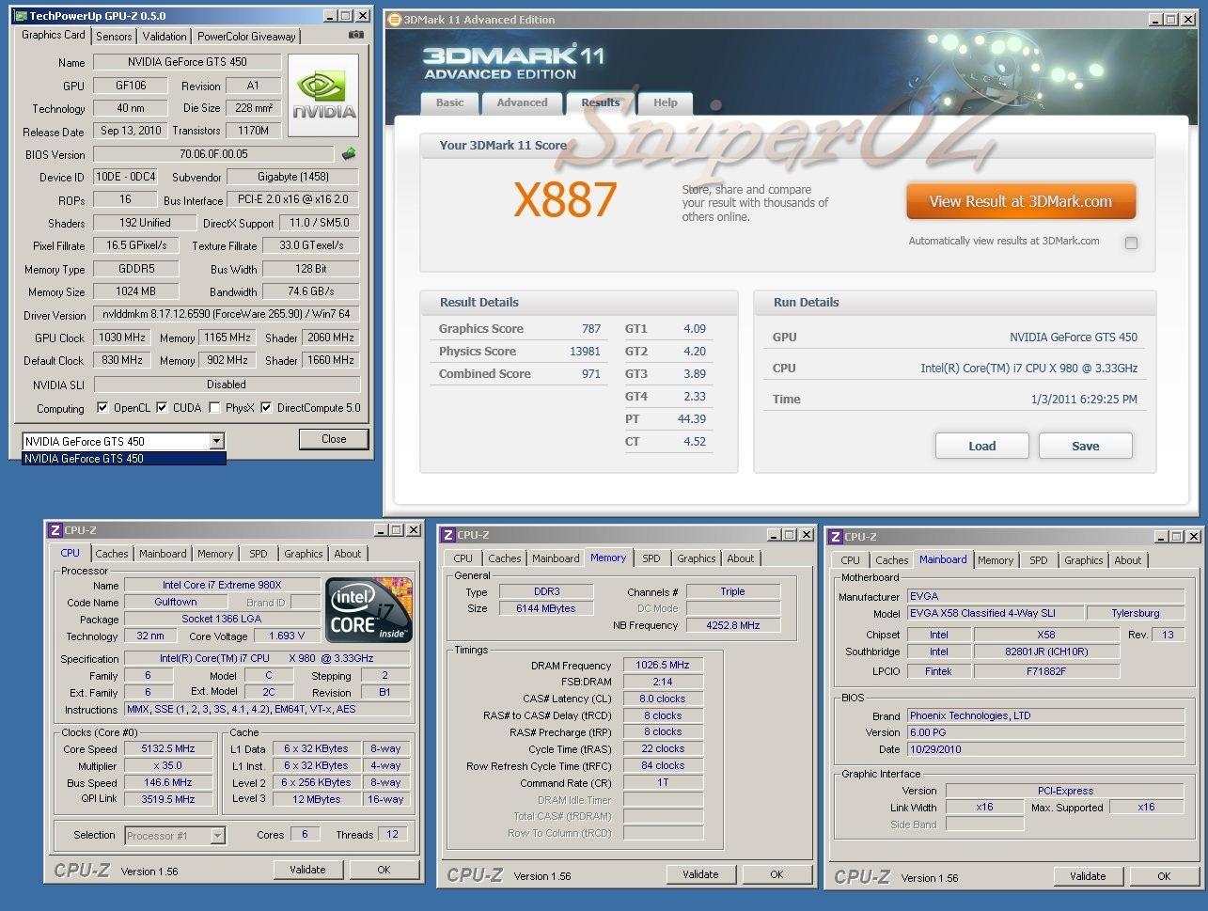Viewport: 1208px width, 911px height.
Task: Open Memory tab in the CPU-Z Mainboard window
Action: 995,560
